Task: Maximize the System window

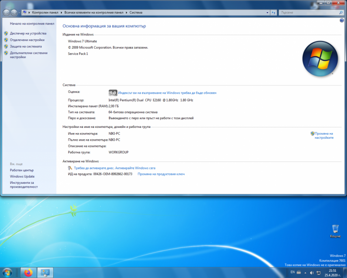Action: pos(328,3)
